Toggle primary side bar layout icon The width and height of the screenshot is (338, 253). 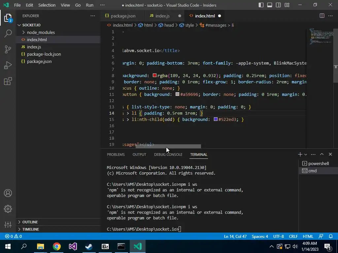click(261, 5)
